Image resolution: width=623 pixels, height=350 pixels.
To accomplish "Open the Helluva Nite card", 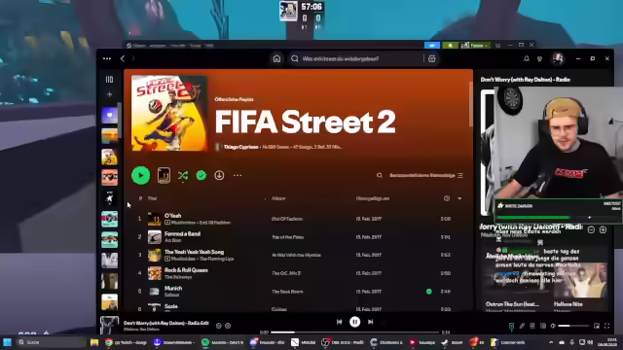I will coord(580,286).
